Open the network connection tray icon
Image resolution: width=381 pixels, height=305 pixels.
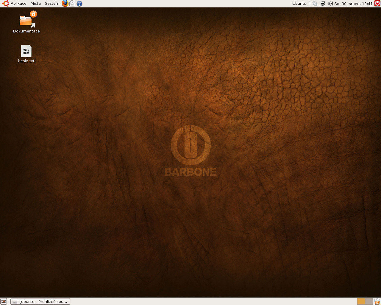pos(323,4)
